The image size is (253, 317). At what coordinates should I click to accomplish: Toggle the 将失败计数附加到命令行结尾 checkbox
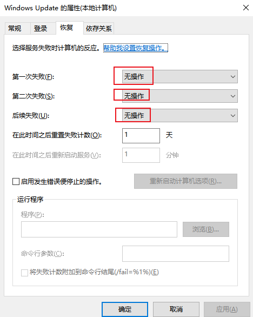point(24,273)
